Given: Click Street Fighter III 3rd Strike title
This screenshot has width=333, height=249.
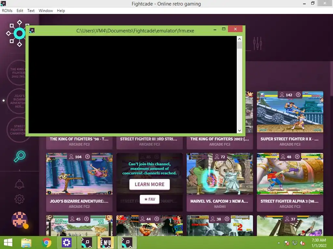Looking at the screenshot, I should tap(148, 139).
